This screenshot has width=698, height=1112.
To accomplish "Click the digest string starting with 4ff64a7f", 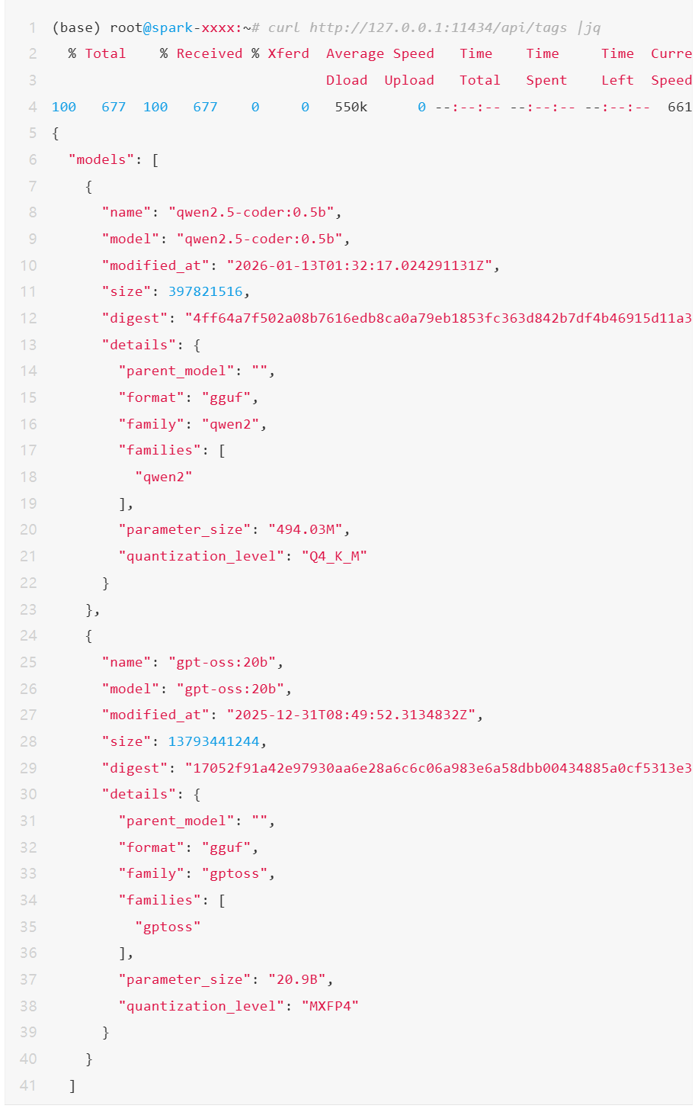I will (x=438, y=318).
